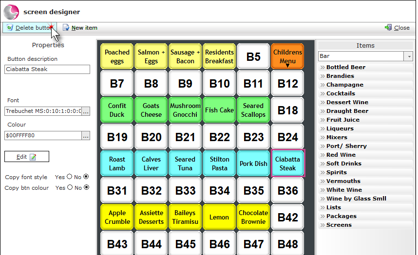418x255 pixels.
Task: Expand the Red Wine category
Action: coord(365,155)
